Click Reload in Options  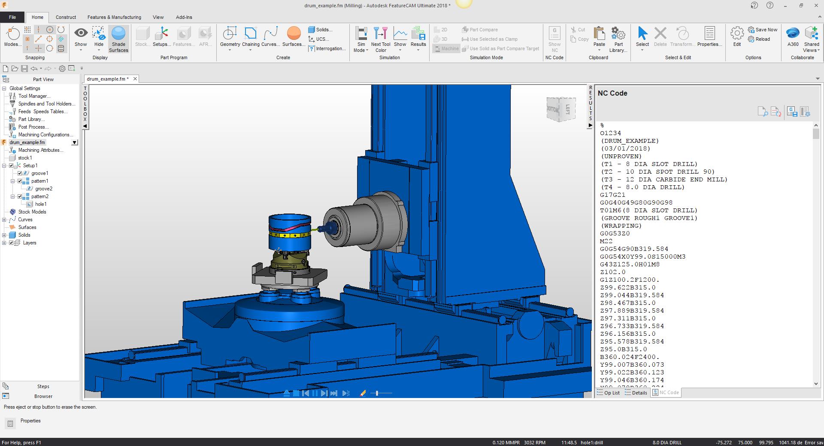click(759, 39)
